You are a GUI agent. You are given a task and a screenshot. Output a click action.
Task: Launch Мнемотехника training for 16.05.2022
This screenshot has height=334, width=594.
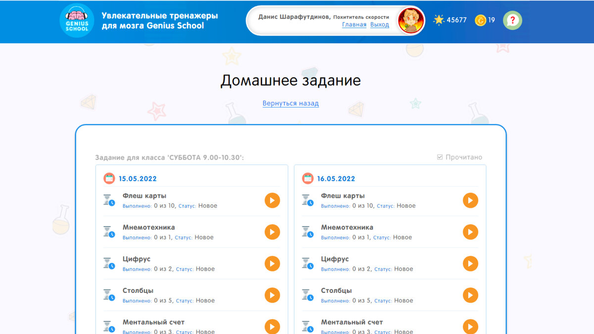471,232
